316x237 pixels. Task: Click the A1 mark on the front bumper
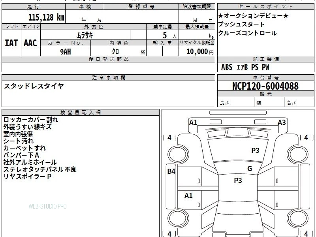[x=193, y=122]
